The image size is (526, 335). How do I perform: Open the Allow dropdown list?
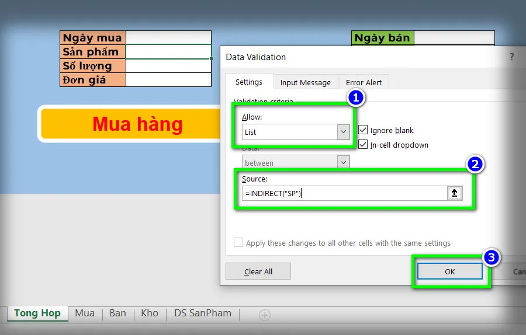(x=343, y=132)
